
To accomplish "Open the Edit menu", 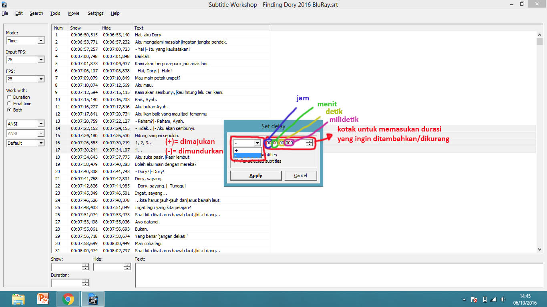I will pyautogui.click(x=19, y=13).
